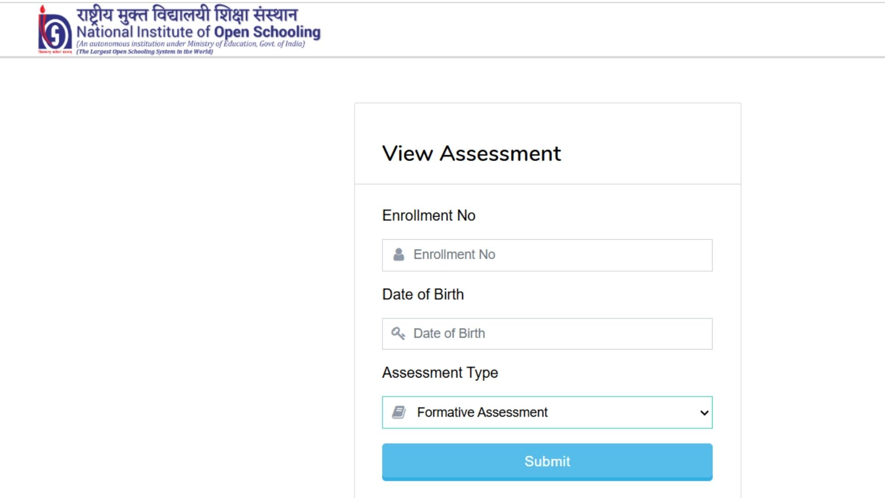Screen dimensions: 885x498
Task: Click the Enrollment No input field
Action: [x=547, y=255]
